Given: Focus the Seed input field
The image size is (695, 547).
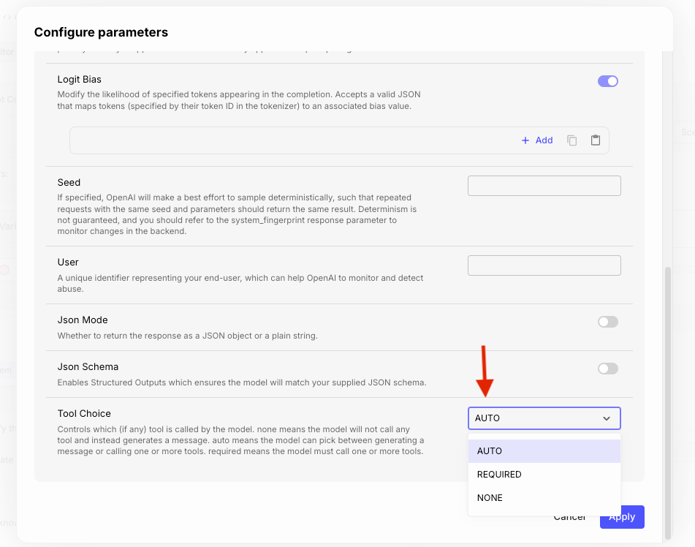Looking at the screenshot, I should tap(544, 186).
